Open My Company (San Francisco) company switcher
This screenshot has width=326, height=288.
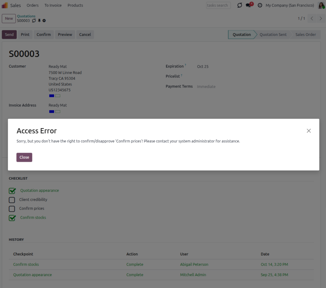(x=290, y=5)
